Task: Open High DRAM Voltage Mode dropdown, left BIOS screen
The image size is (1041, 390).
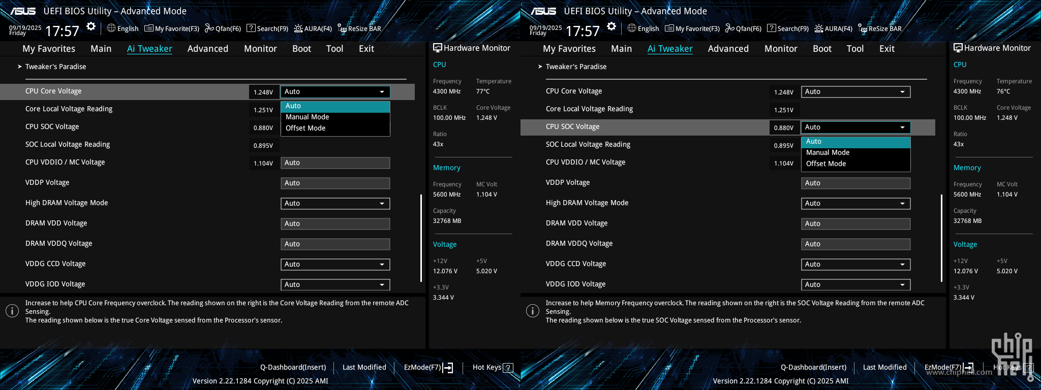Action: (335, 204)
